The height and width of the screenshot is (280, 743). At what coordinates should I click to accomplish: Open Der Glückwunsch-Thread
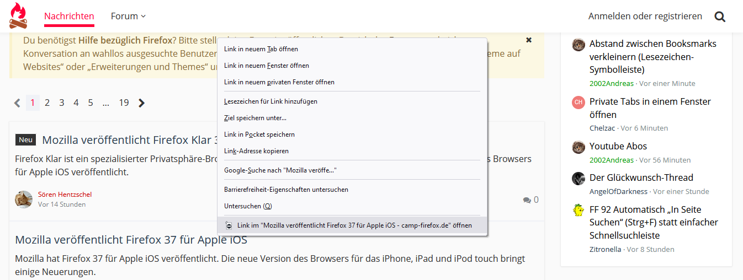point(641,177)
